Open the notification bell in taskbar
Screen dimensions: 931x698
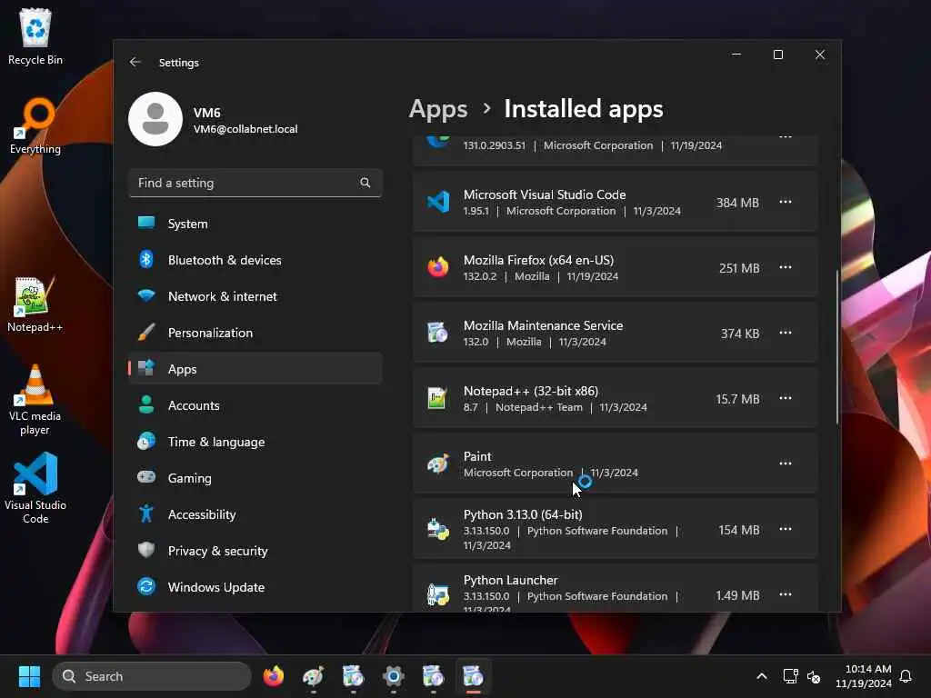pyautogui.click(x=906, y=676)
